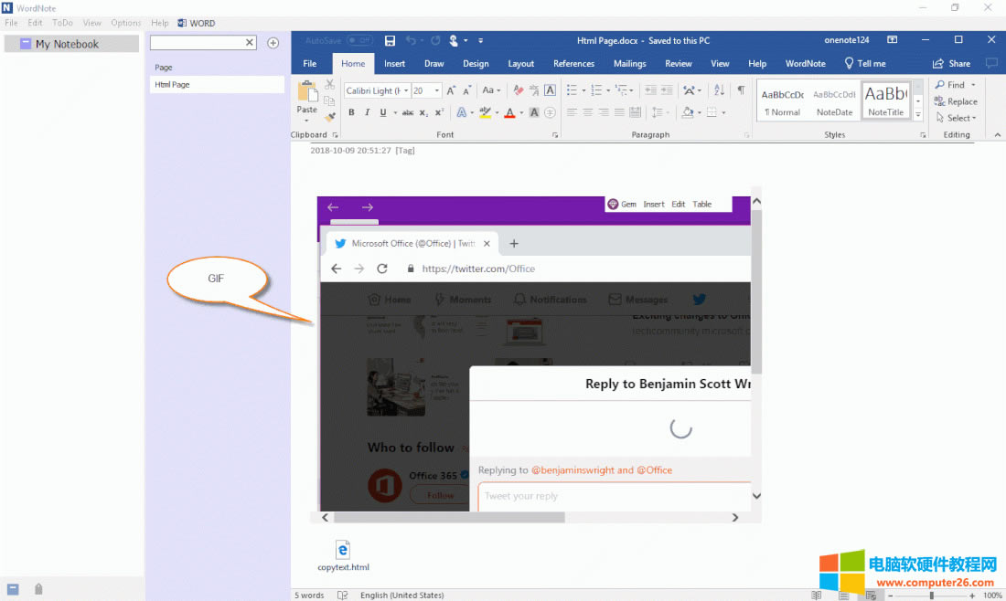Screen dimensions: 1006x601
Task: Open the ToDo menu in WordNote
Action: (x=62, y=23)
